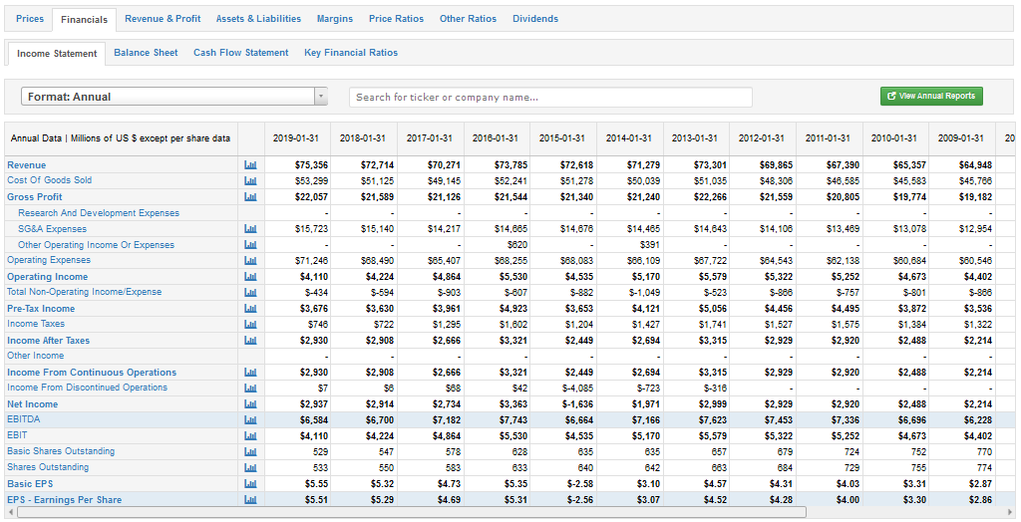The height and width of the screenshot is (522, 1021).
Task: Open the chart icon for EBIT row
Action: click(250, 436)
